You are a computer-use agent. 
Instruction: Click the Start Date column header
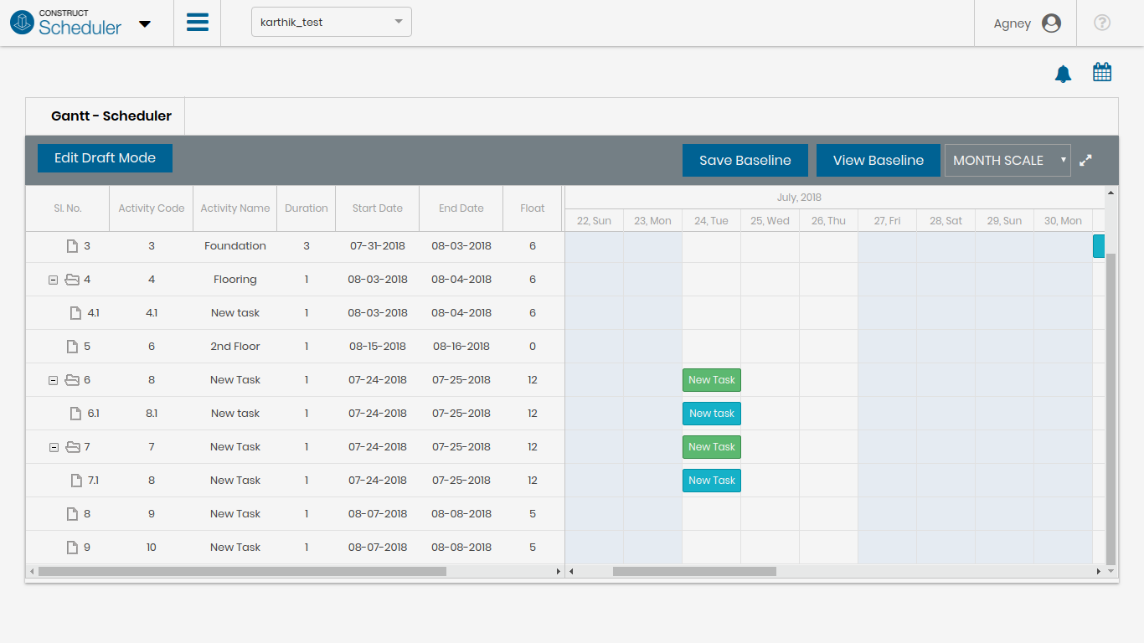378,208
